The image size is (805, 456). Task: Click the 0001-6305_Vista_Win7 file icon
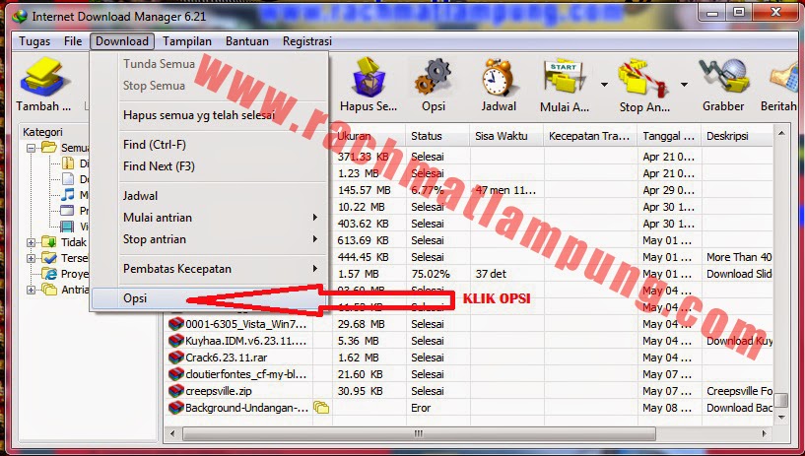tap(176, 324)
